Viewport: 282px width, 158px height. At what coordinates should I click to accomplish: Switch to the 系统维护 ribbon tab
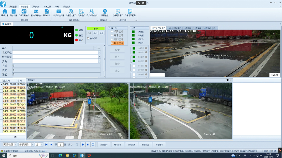(35, 6)
